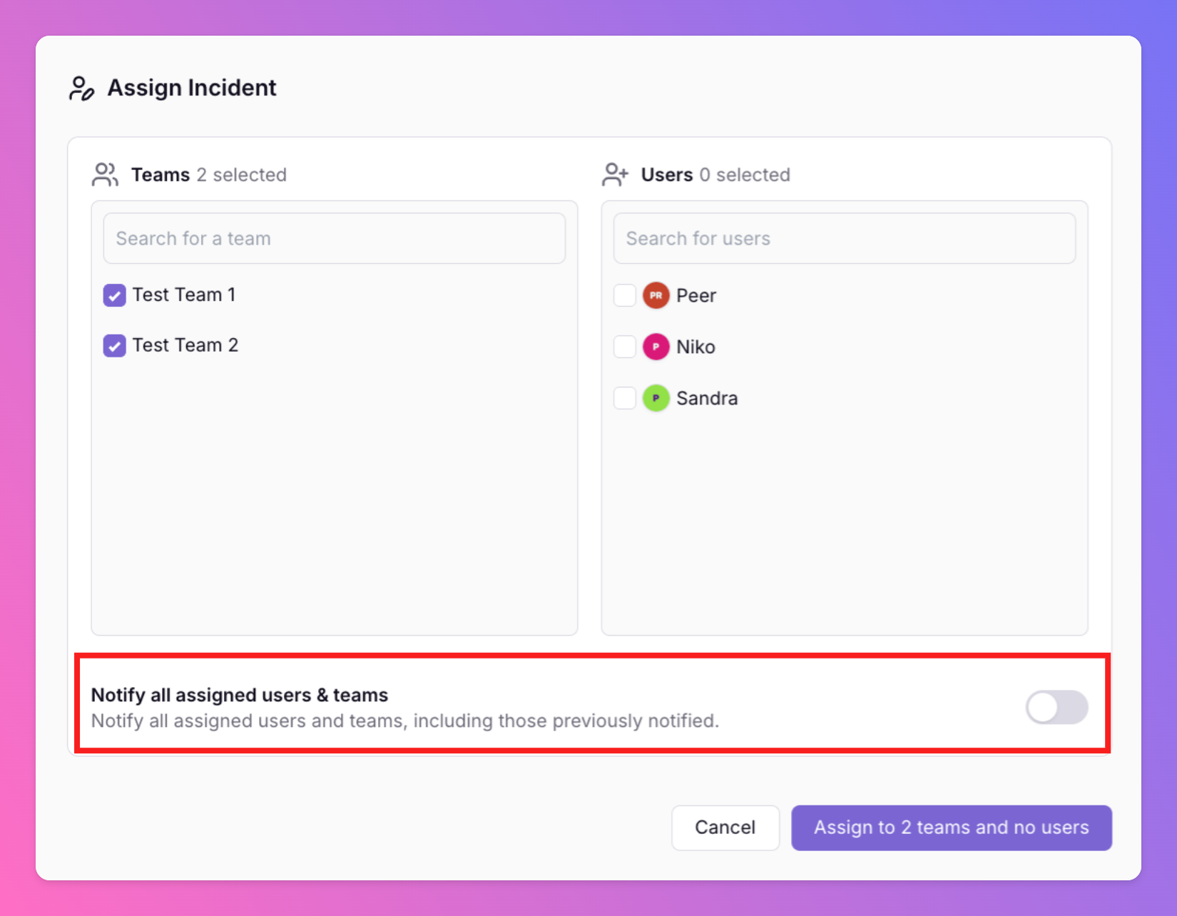Click the Assign Incident header icon
1177x916 pixels.
(81, 88)
